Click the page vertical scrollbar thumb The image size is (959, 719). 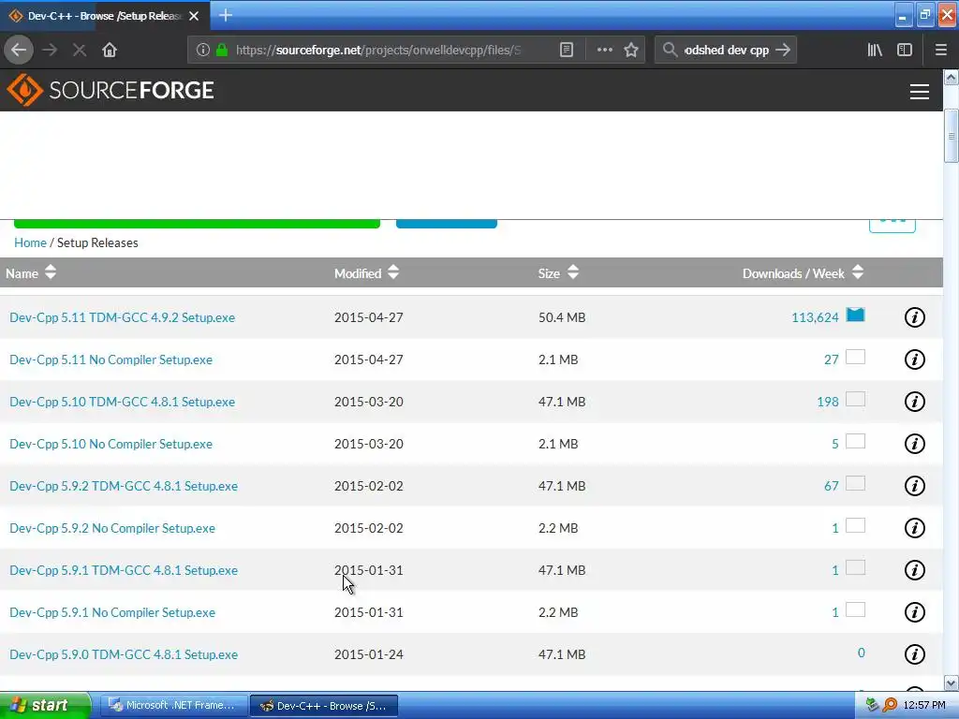[952, 136]
